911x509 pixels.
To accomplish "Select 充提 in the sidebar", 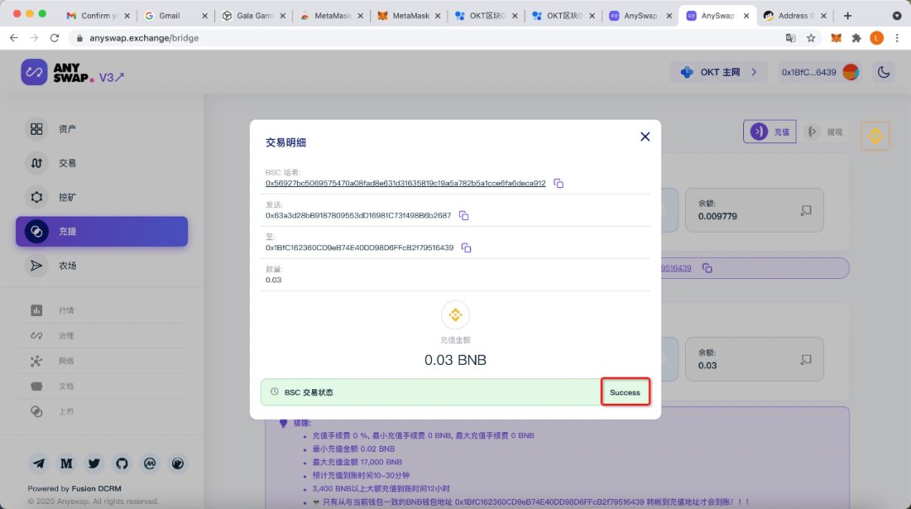I will pos(102,232).
